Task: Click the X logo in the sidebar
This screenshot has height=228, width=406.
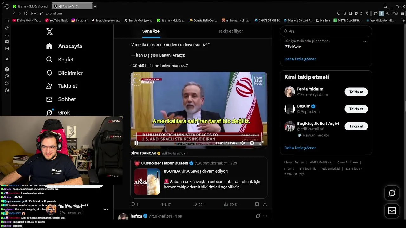Action: tap(49, 32)
